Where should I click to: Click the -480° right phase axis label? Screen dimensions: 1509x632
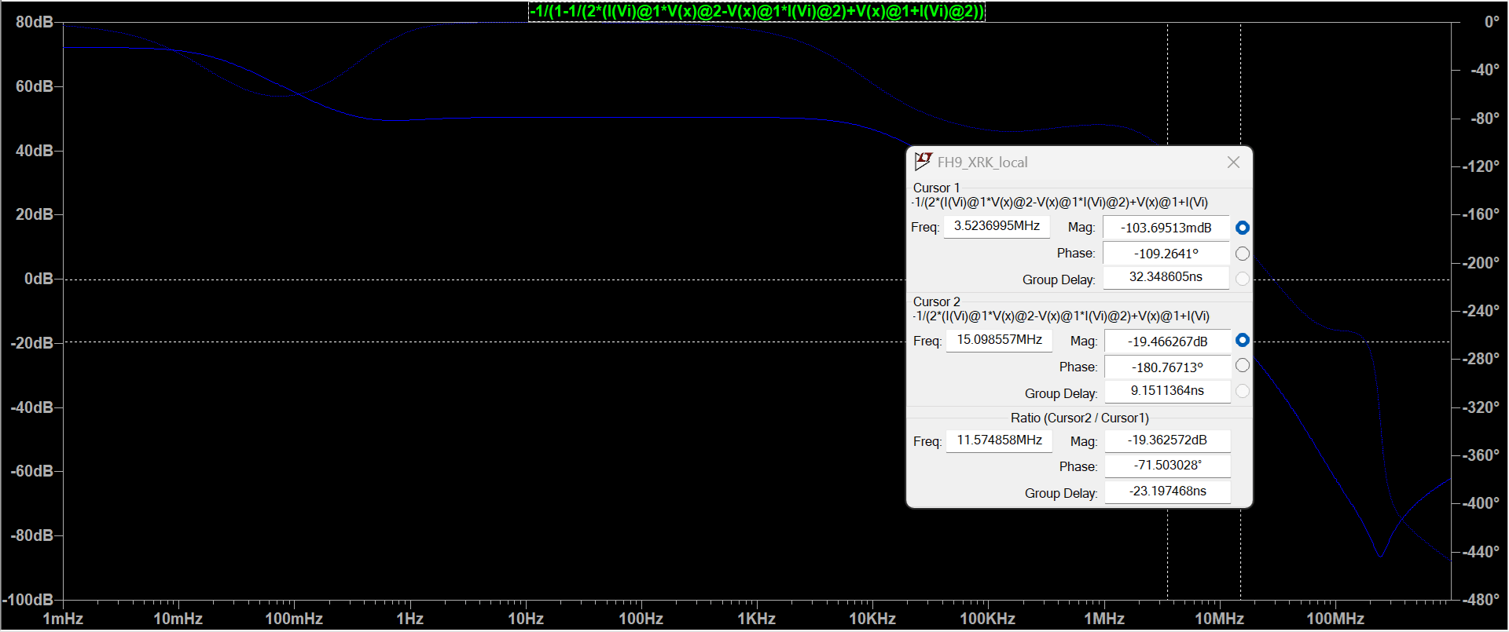click(1481, 599)
